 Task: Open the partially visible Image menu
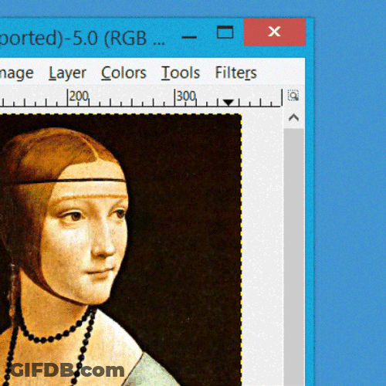click(x=17, y=73)
